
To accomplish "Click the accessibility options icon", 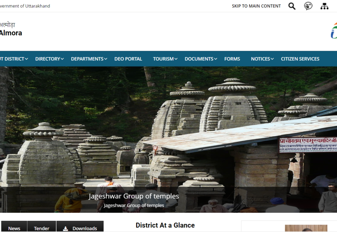I will tap(308, 6).
